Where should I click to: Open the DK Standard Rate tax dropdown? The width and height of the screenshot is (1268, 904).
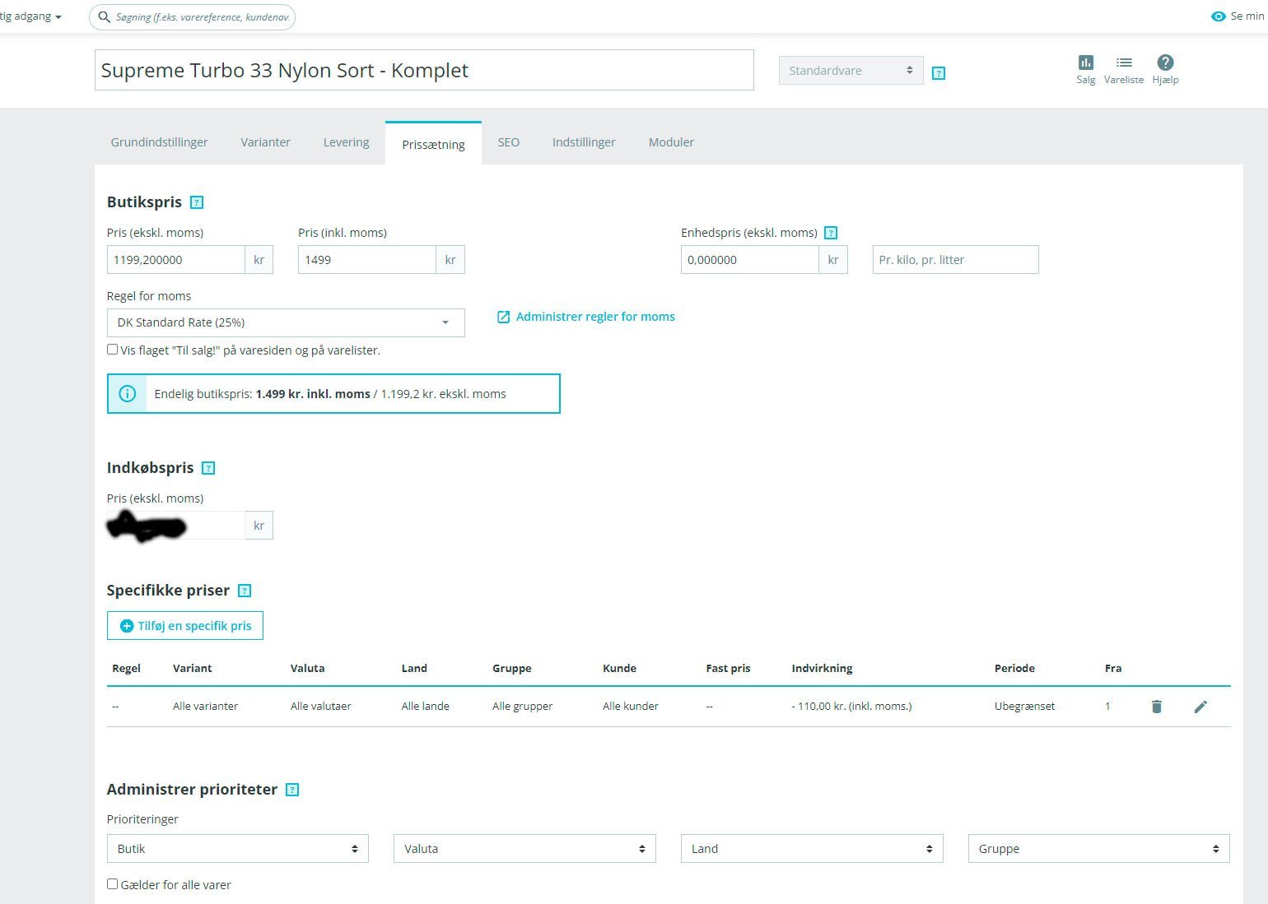point(286,322)
